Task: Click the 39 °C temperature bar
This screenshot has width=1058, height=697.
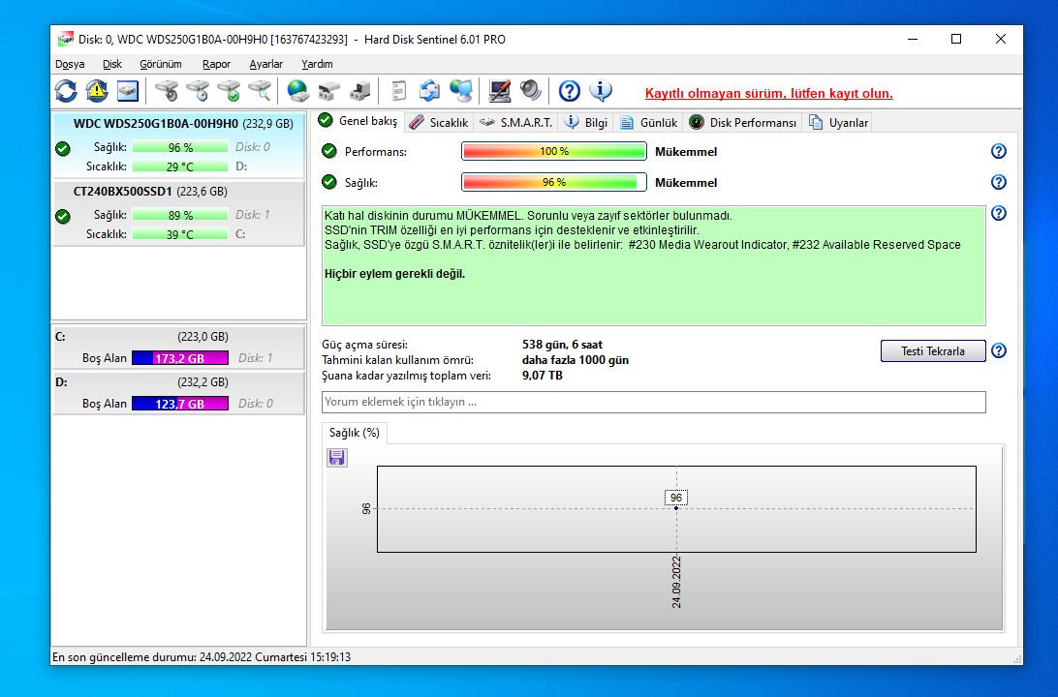Action: pos(179,234)
